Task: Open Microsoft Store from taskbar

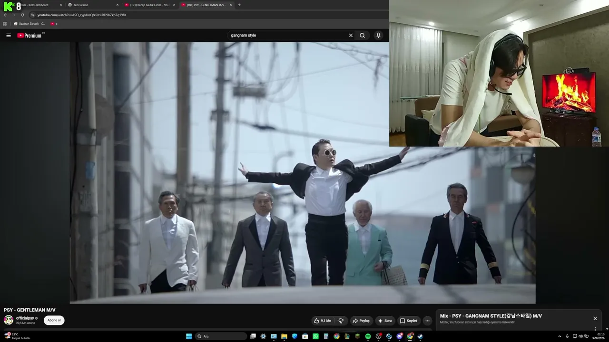Action: click(x=305, y=336)
